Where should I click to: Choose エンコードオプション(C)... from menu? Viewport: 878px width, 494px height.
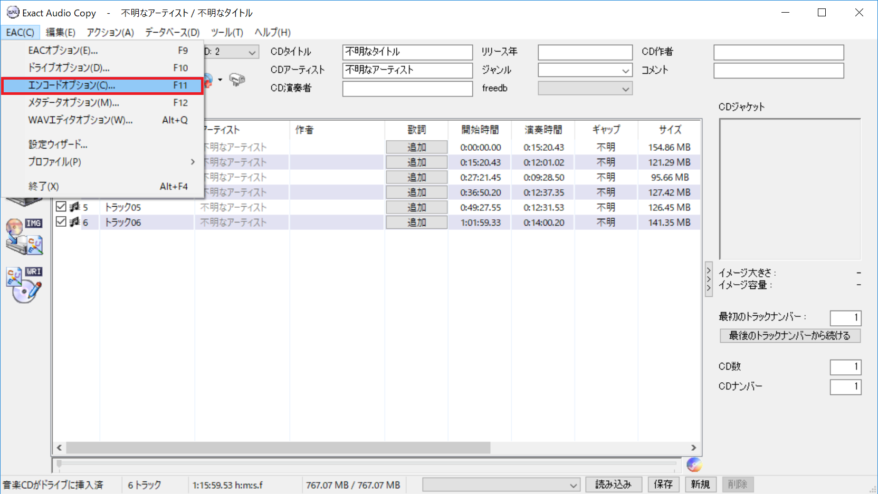(103, 85)
